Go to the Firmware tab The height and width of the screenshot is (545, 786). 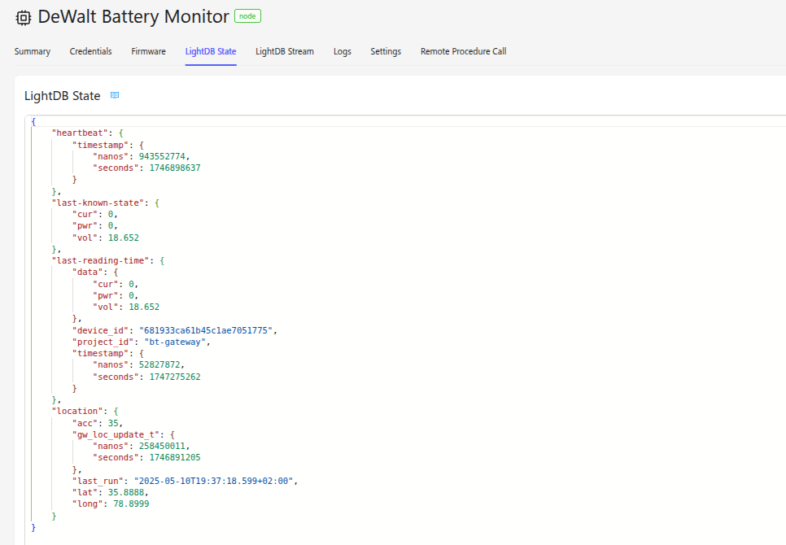point(148,51)
